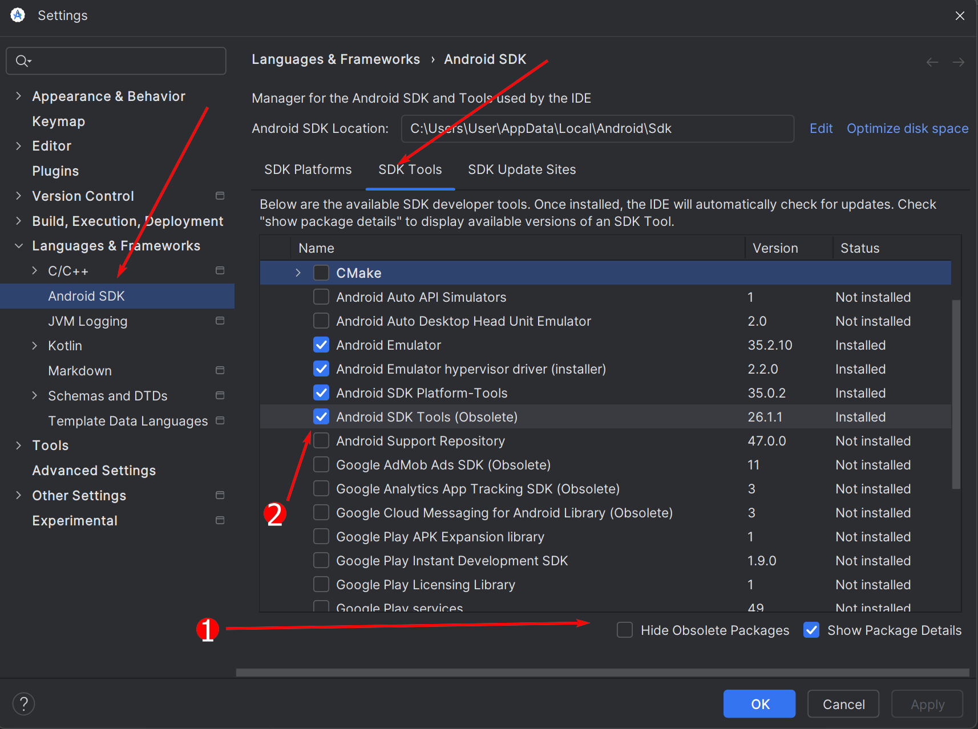978x729 pixels.
Task: Click the help question mark icon
Action: [x=23, y=704]
